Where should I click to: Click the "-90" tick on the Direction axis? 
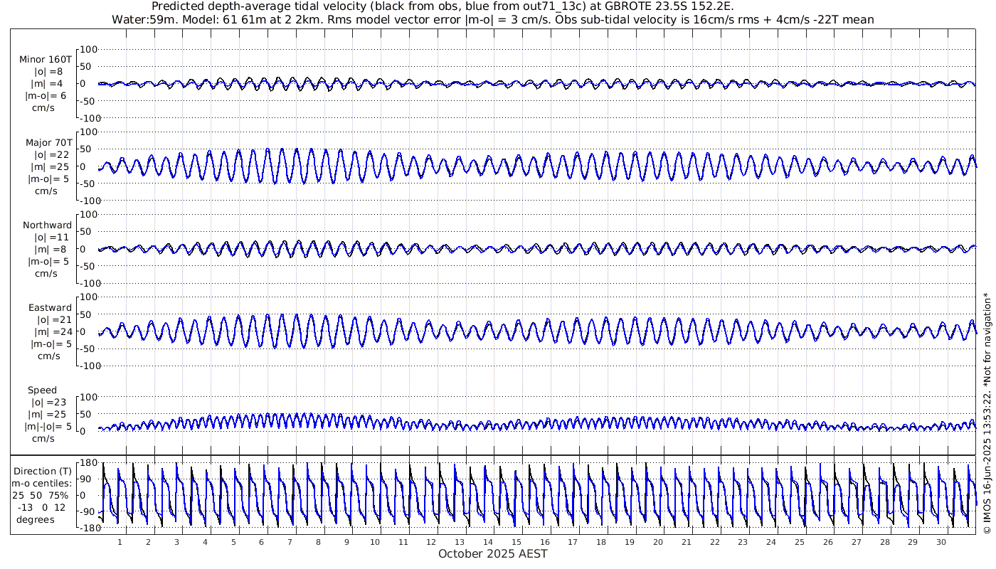(88, 512)
